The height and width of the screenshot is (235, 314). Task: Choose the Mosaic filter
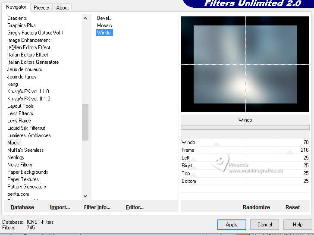tap(104, 25)
